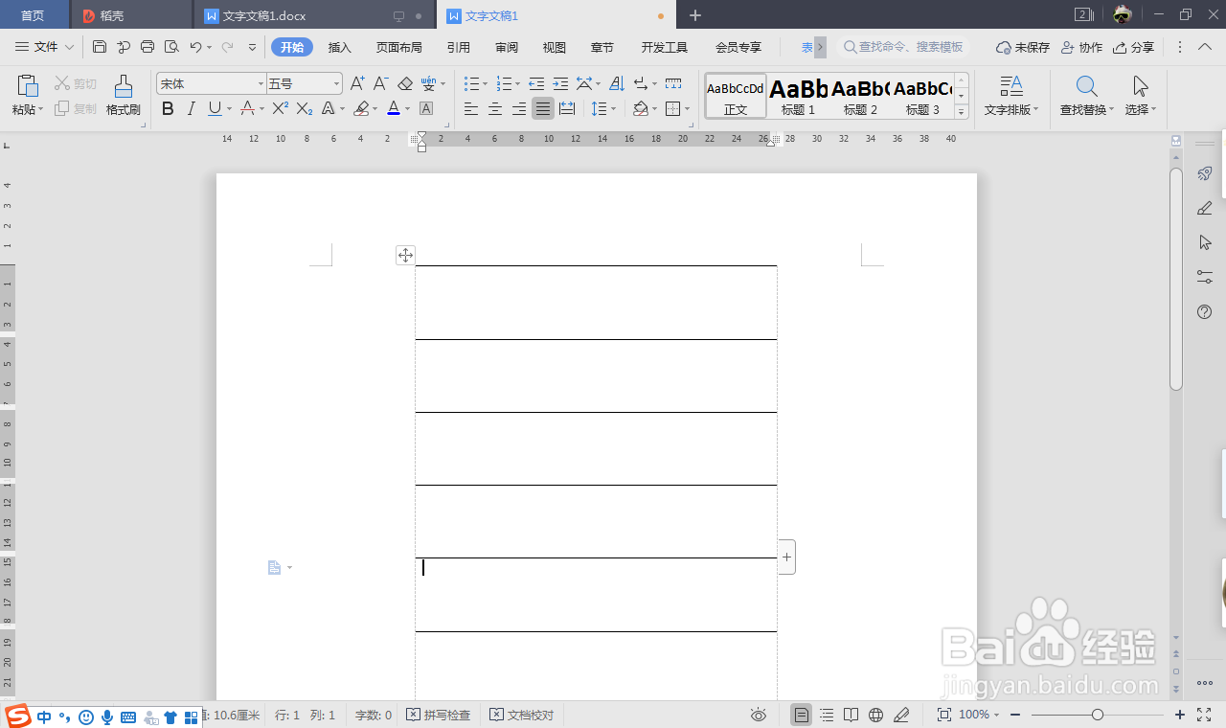Expand the styles gallery list
Screen dimensions: 1226x728
tap(962, 111)
